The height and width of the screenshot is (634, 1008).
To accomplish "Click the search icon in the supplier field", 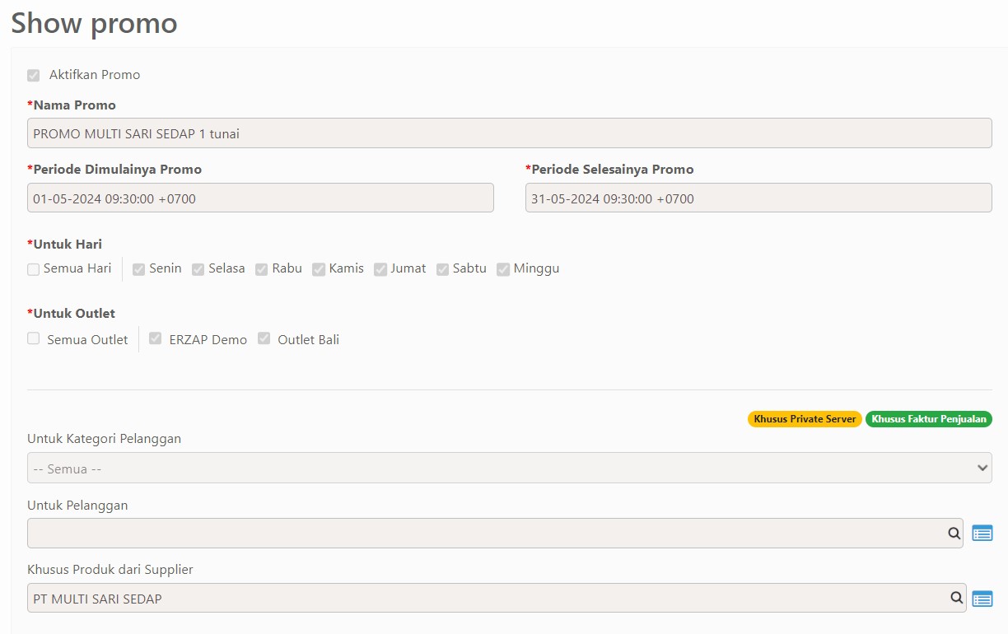I will tap(957, 599).
